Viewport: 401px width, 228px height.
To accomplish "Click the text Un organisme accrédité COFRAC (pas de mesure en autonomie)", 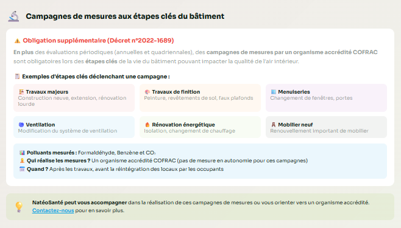I will pyautogui.click(x=199, y=161).
